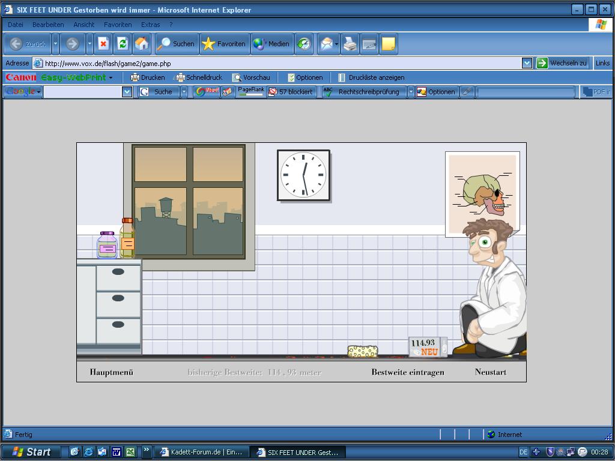Toggle the 57 blockiert popup blocker
This screenshot has height=461, width=615.
pyautogui.click(x=291, y=92)
